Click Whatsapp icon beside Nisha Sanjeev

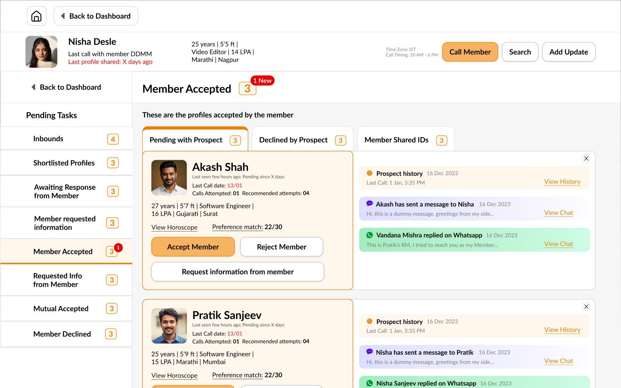click(369, 383)
